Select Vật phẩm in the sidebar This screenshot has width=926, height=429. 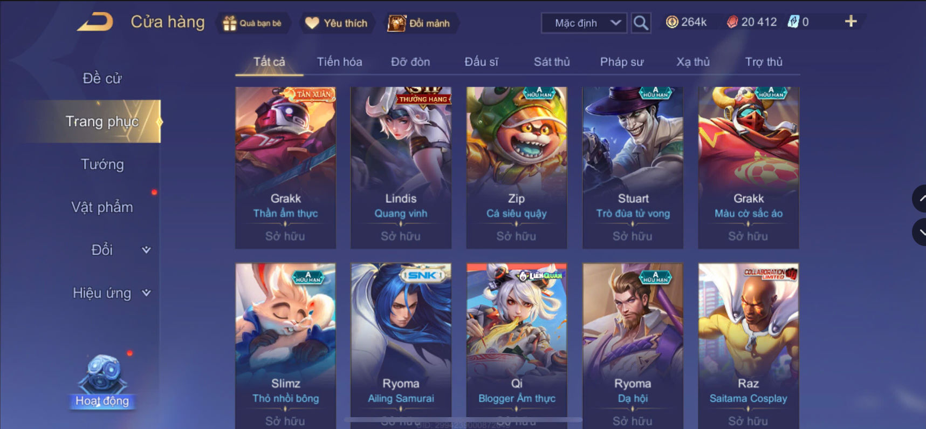(x=102, y=207)
